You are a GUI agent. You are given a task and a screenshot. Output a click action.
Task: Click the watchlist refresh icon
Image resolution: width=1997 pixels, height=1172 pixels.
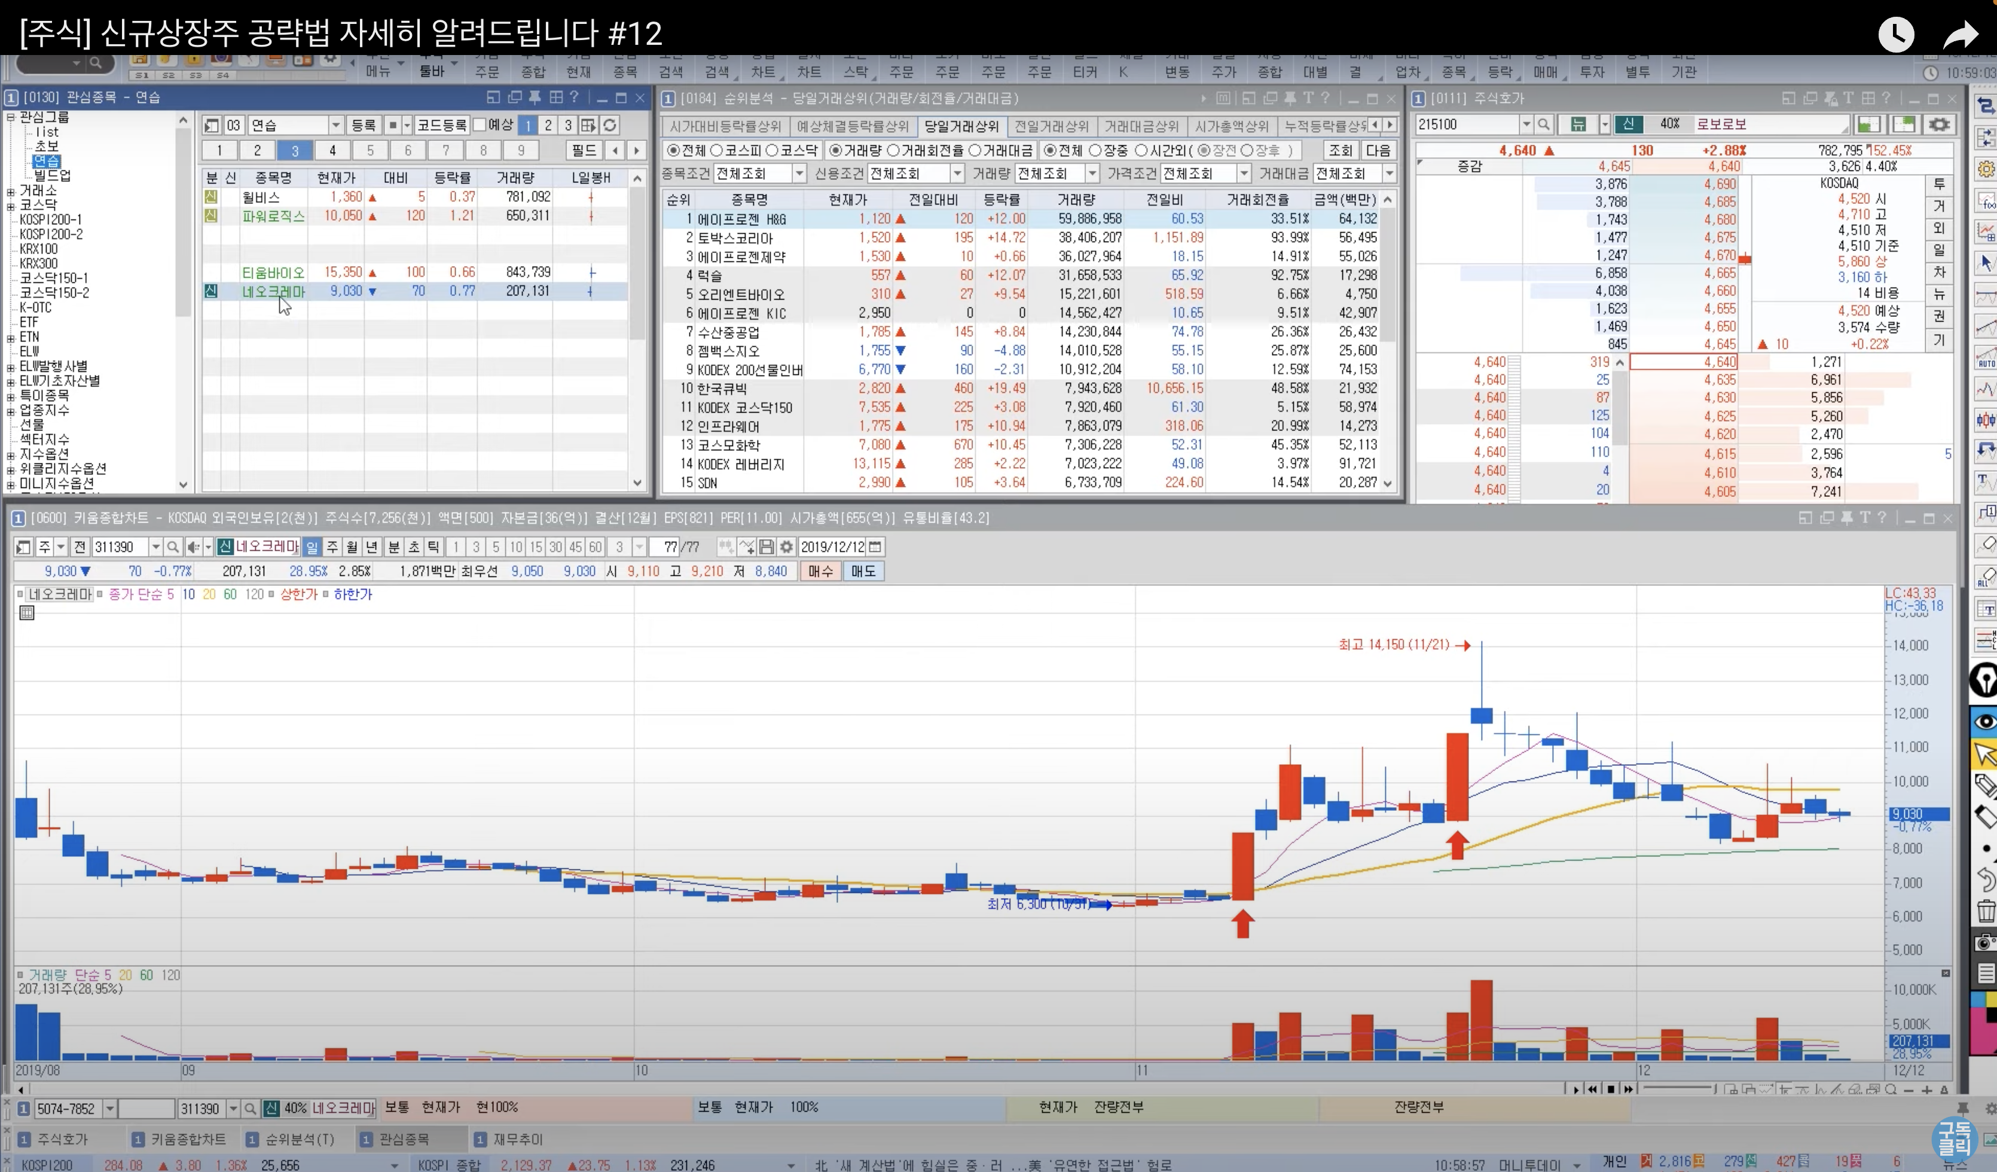click(609, 125)
